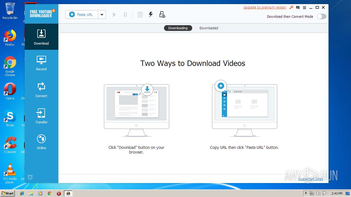Open the Windows Start menu
The width and height of the screenshot is (351, 197).
8,193
